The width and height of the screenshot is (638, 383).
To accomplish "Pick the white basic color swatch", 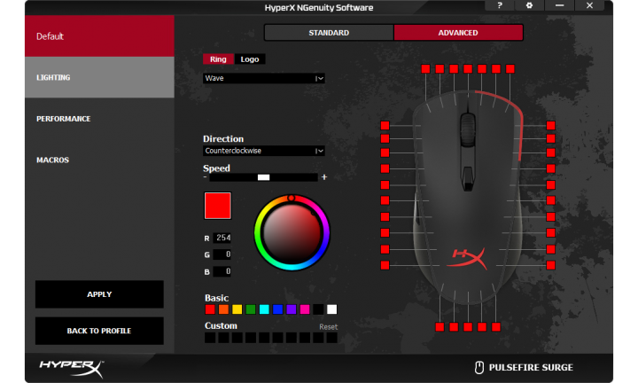I will coord(331,309).
